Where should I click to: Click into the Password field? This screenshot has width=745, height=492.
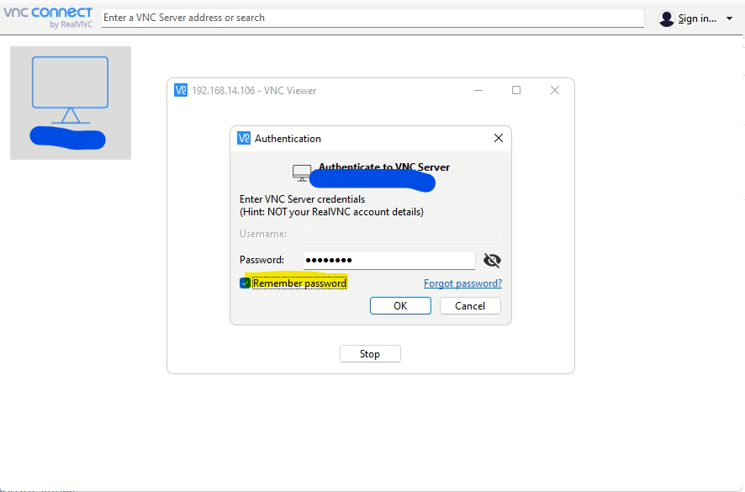(x=388, y=260)
